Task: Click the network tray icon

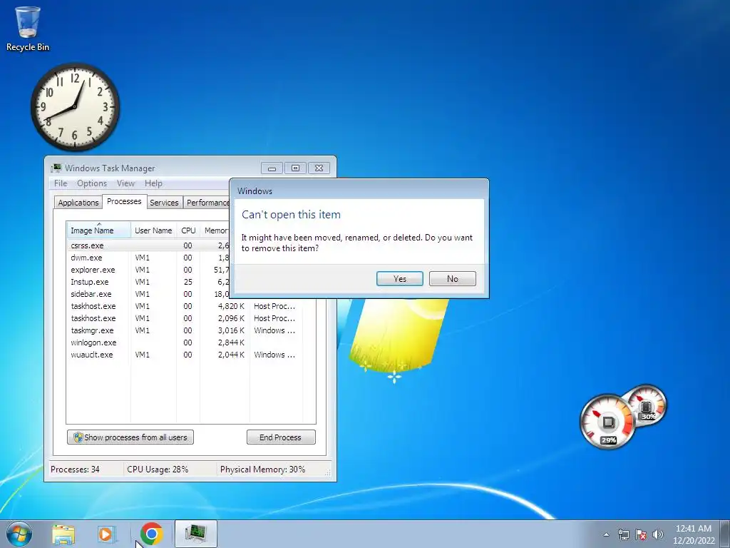Action: [x=623, y=534]
